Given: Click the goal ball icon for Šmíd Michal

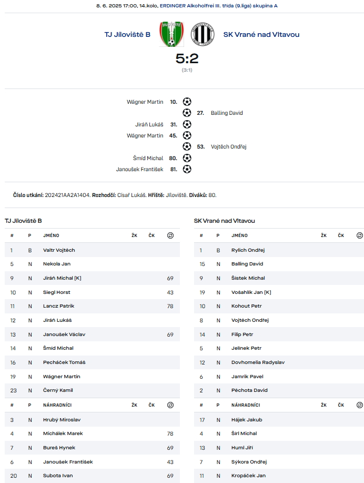Looking at the screenshot, I should (187, 158).
